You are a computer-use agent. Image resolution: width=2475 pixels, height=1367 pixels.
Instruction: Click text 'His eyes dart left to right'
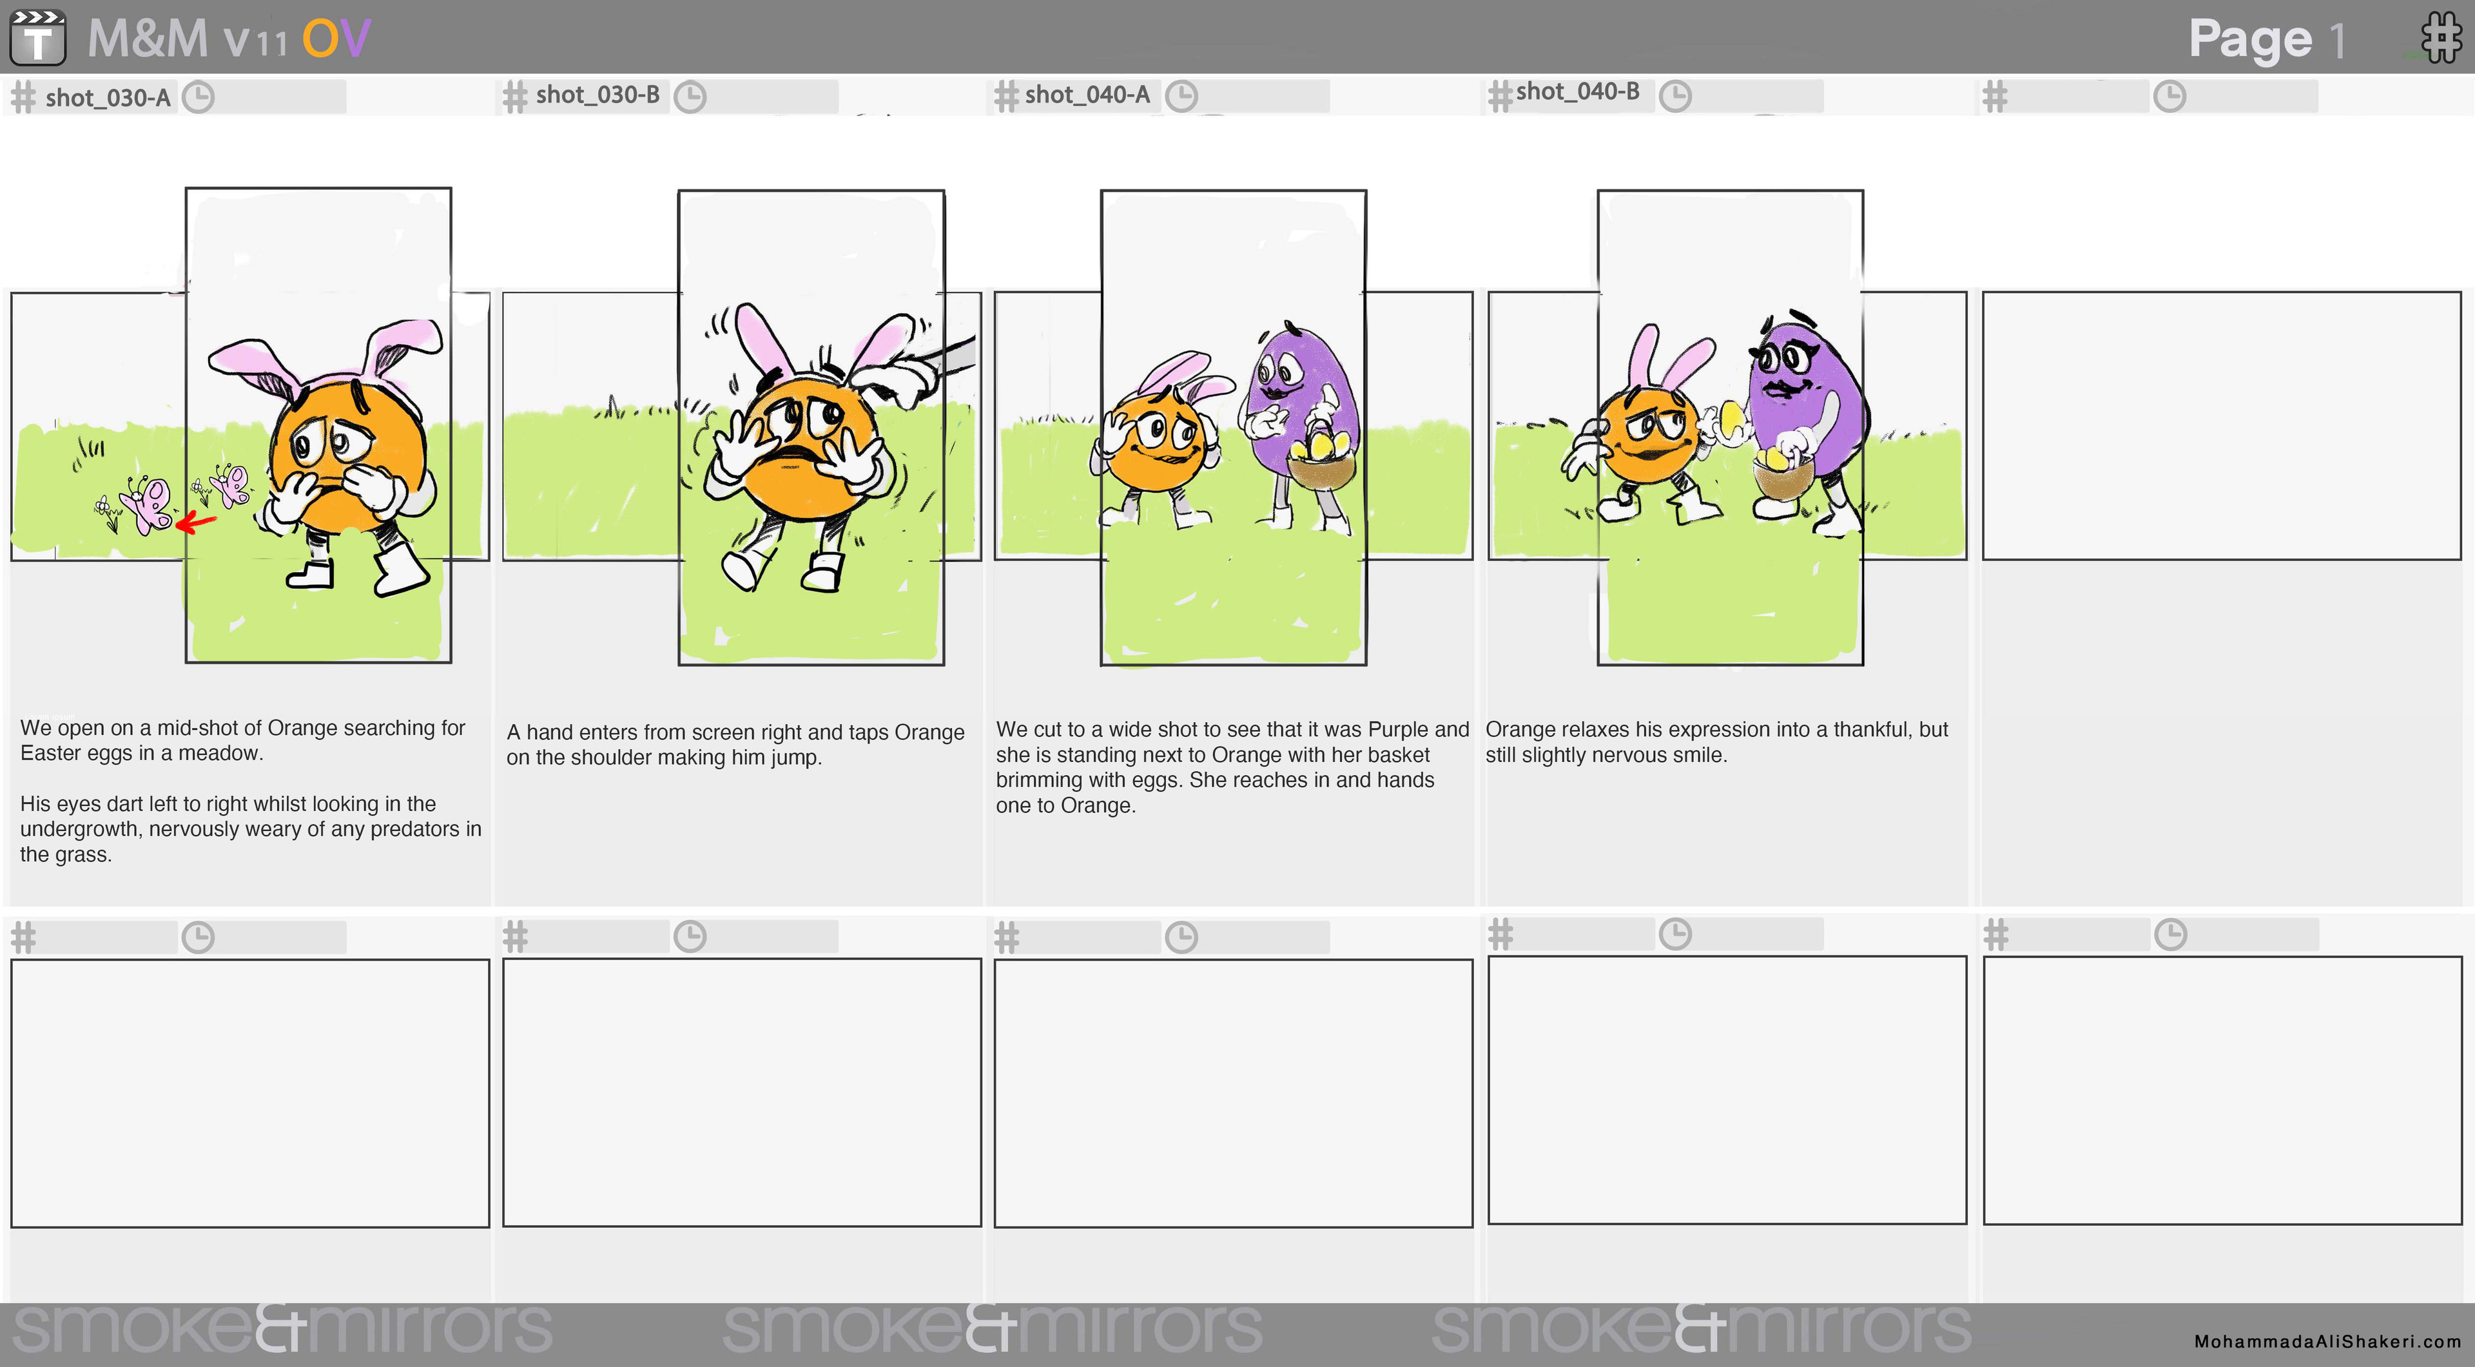251,828
